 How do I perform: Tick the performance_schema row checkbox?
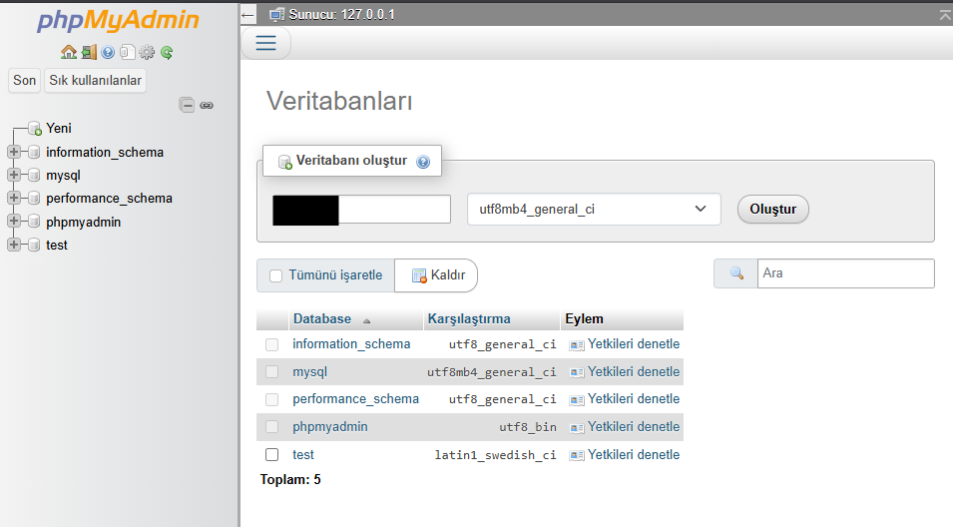coord(271,399)
